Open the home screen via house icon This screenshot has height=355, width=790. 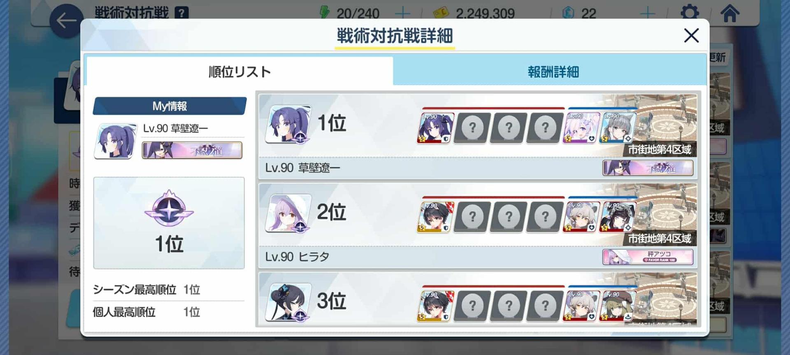pyautogui.click(x=730, y=13)
